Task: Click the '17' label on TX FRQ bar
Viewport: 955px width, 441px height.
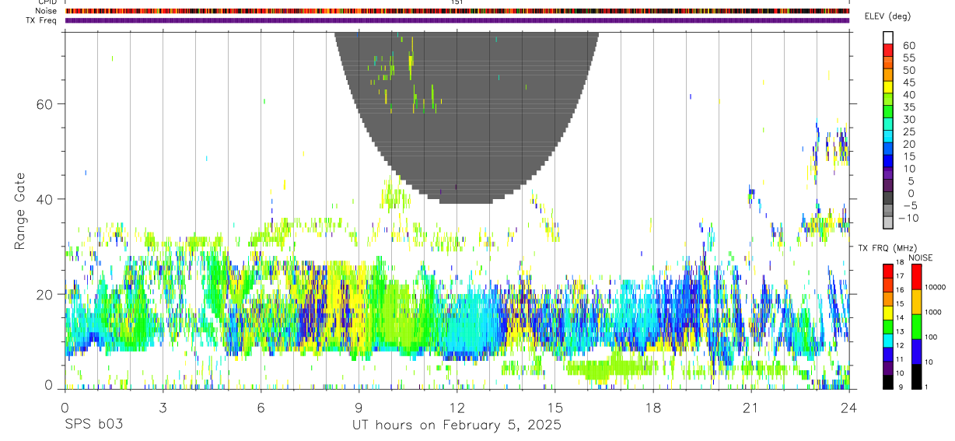Action: click(900, 275)
